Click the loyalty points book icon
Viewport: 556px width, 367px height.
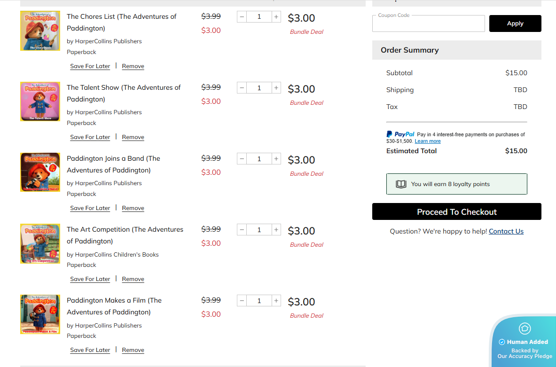[401, 184]
